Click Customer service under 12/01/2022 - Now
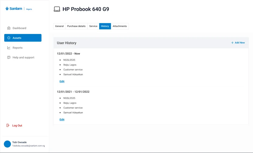The width and height of the screenshot is (253, 153). [x=73, y=70]
